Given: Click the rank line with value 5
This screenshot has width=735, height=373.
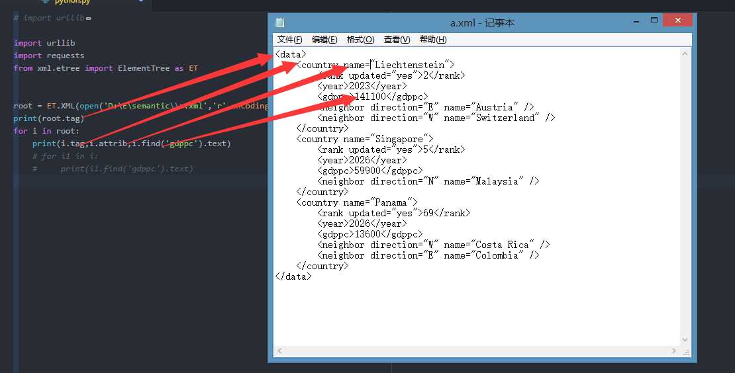Looking at the screenshot, I should click(391, 149).
